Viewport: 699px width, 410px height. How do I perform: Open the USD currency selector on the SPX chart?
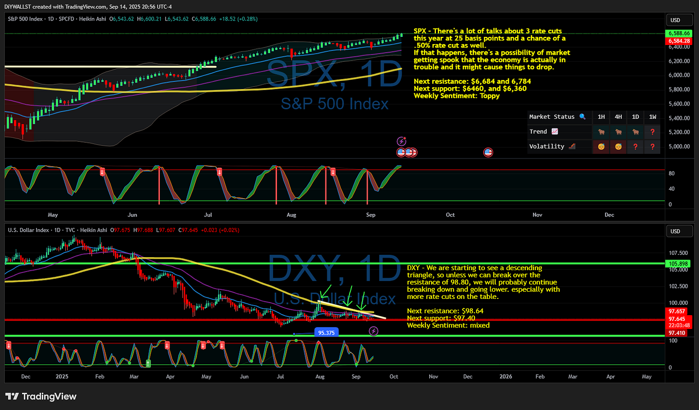coord(679,20)
